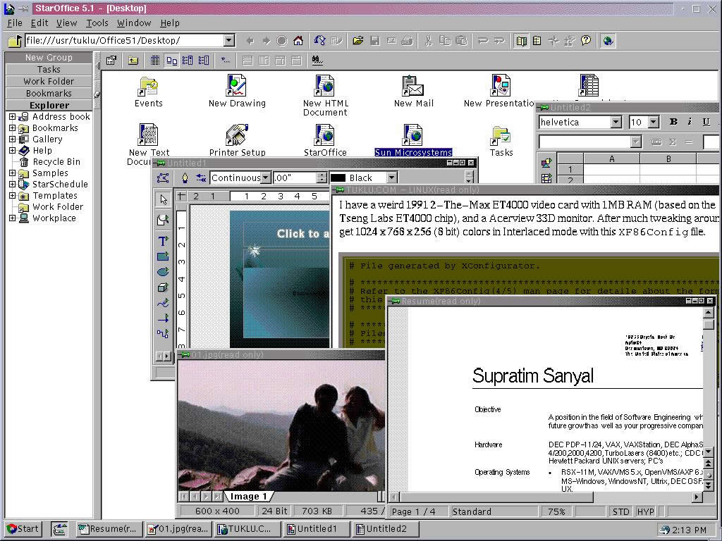Switch desktop to Details view icon
The height and width of the screenshot is (541, 722).
(x=155, y=61)
